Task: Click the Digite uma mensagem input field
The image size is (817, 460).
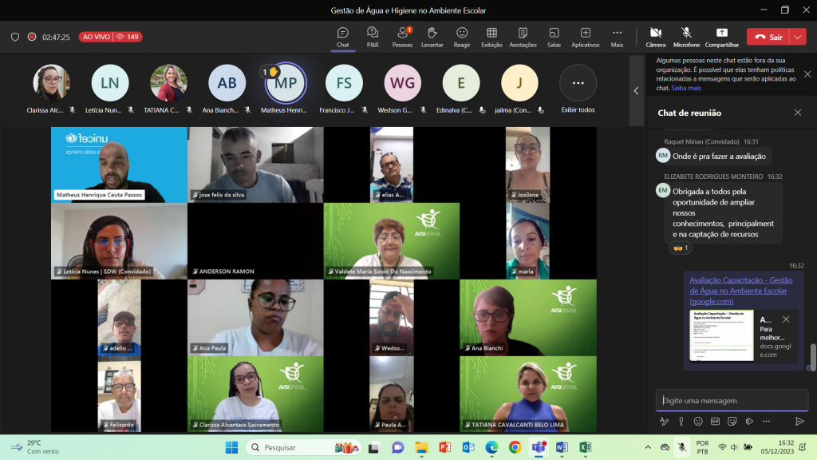Action: 730,400
